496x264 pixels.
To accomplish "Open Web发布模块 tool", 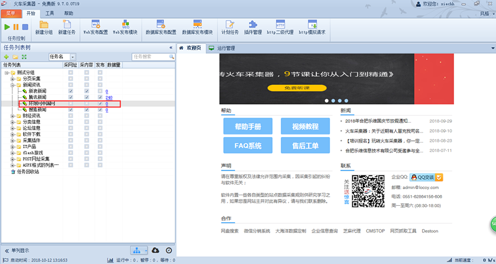I will [125, 27].
